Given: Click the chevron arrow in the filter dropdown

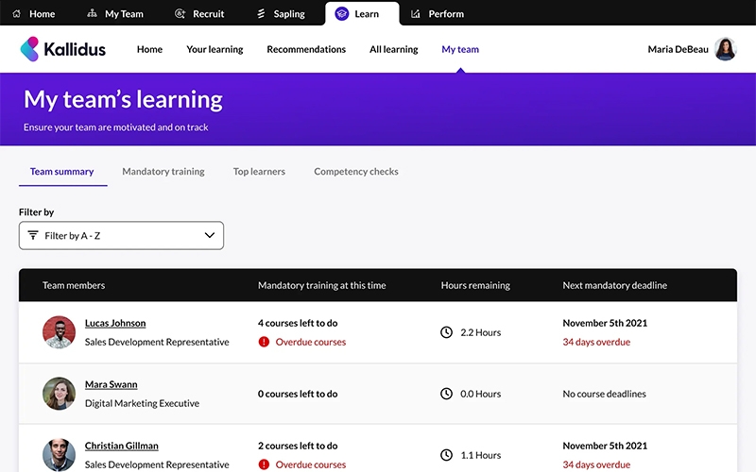Looking at the screenshot, I should click(x=210, y=235).
